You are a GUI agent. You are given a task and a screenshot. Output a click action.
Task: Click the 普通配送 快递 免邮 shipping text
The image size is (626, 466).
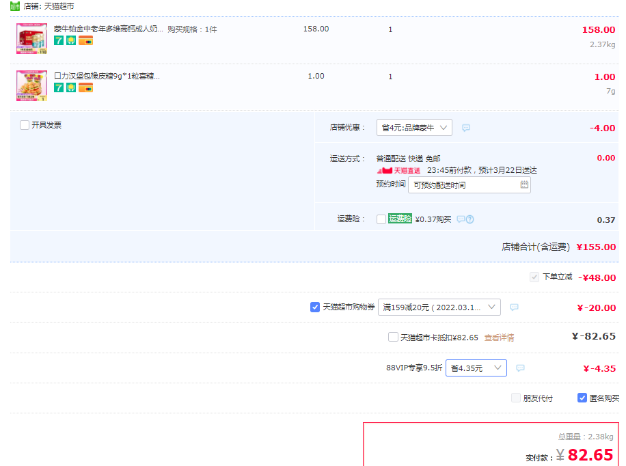point(408,159)
